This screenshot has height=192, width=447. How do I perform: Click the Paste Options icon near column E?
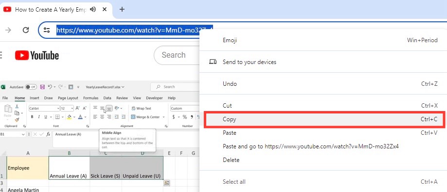(x=167, y=183)
